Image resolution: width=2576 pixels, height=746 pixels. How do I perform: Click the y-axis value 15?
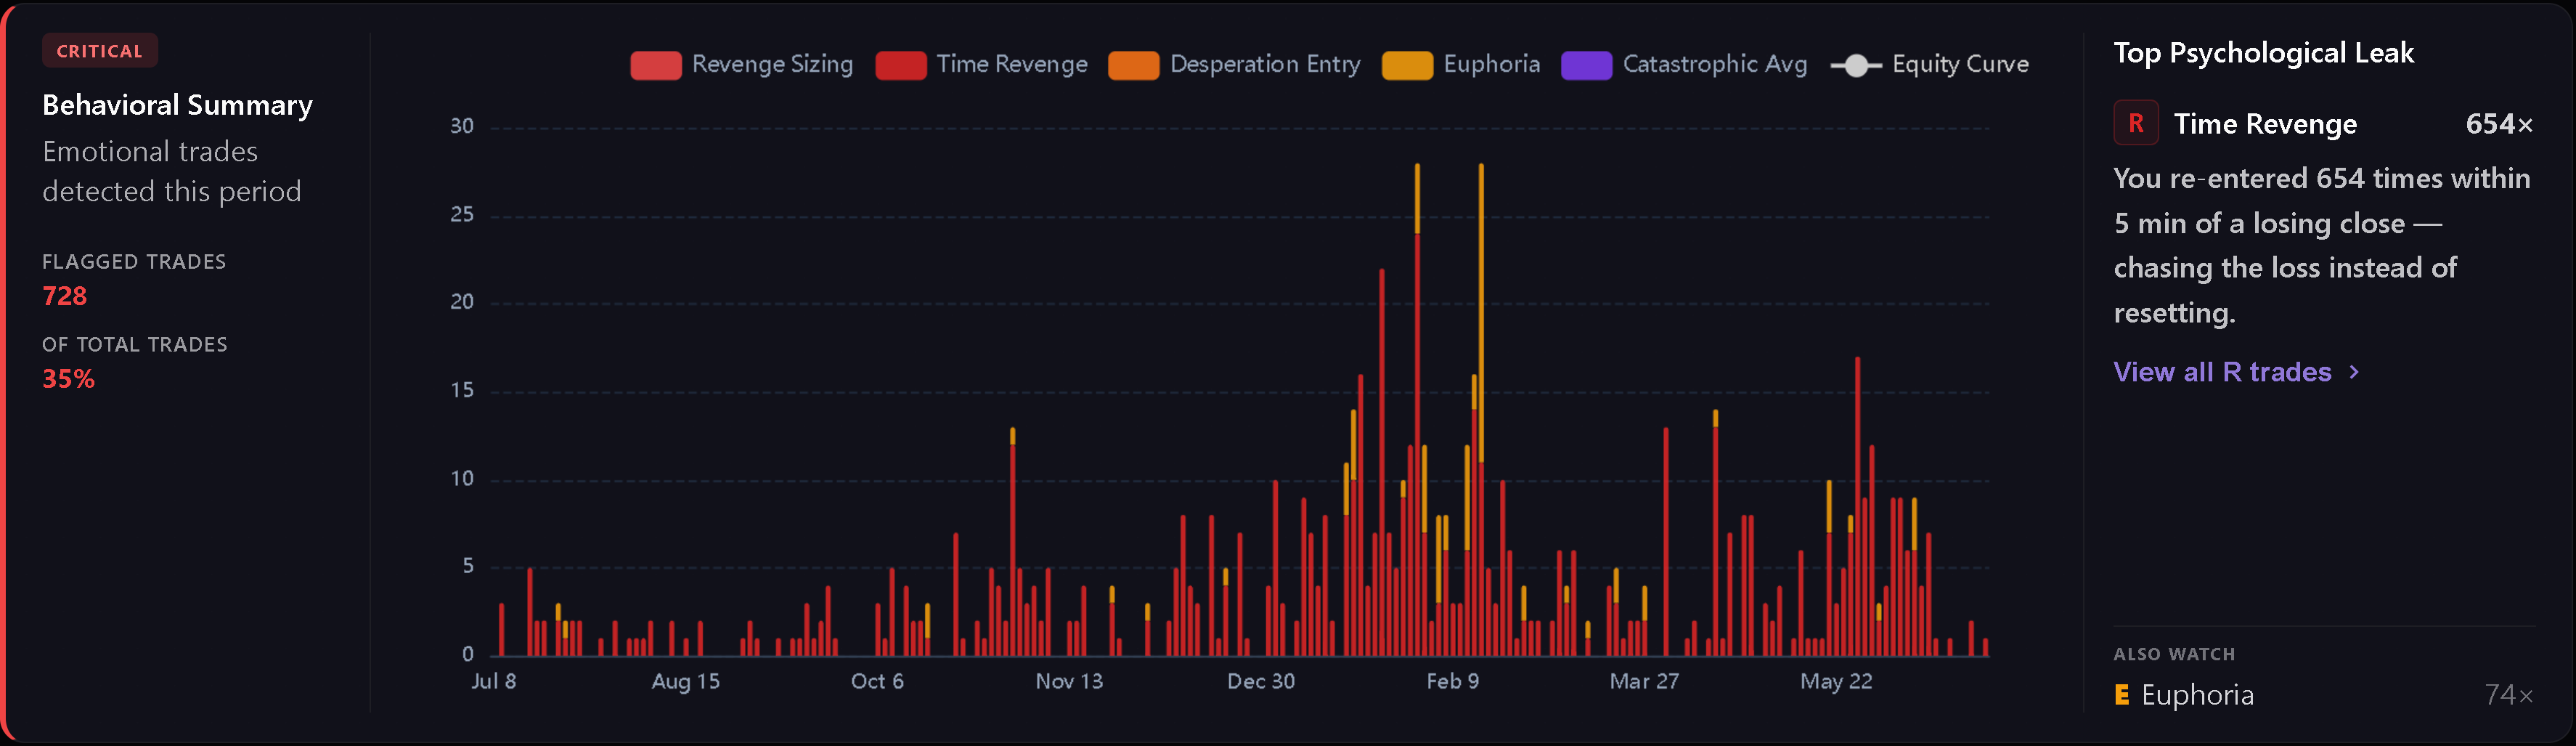(462, 391)
